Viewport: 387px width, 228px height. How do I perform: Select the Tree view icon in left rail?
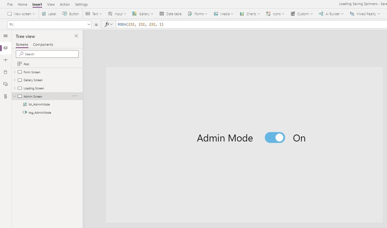[5, 48]
